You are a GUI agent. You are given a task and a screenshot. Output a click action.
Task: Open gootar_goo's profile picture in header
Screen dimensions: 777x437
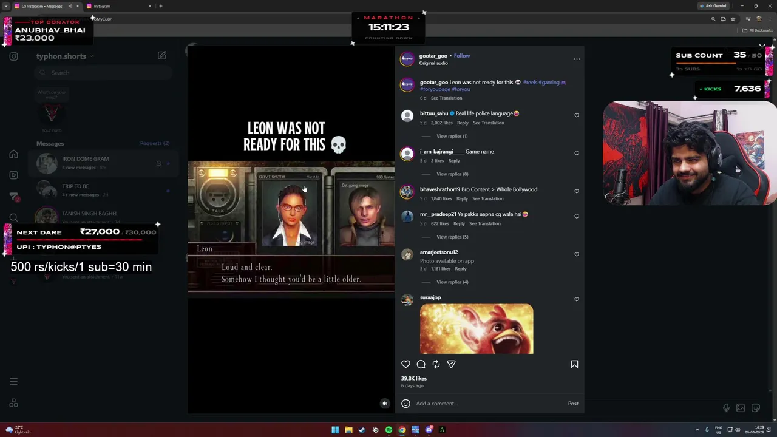(x=407, y=58)
